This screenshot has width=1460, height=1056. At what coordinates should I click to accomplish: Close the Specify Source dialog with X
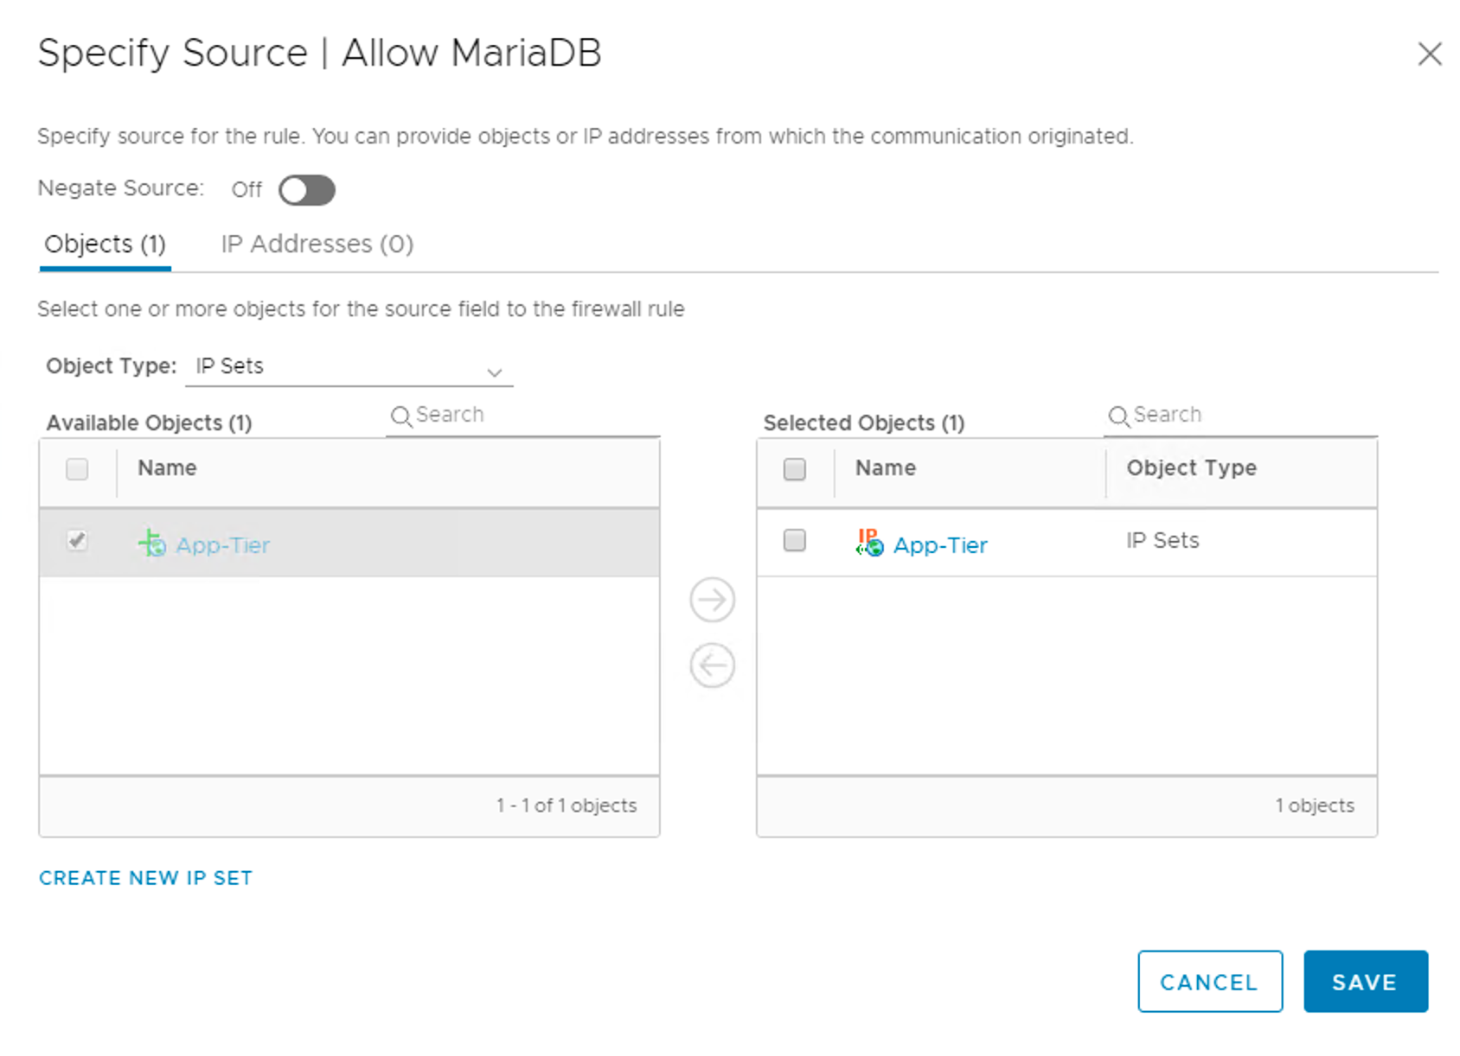[1429, 54]
